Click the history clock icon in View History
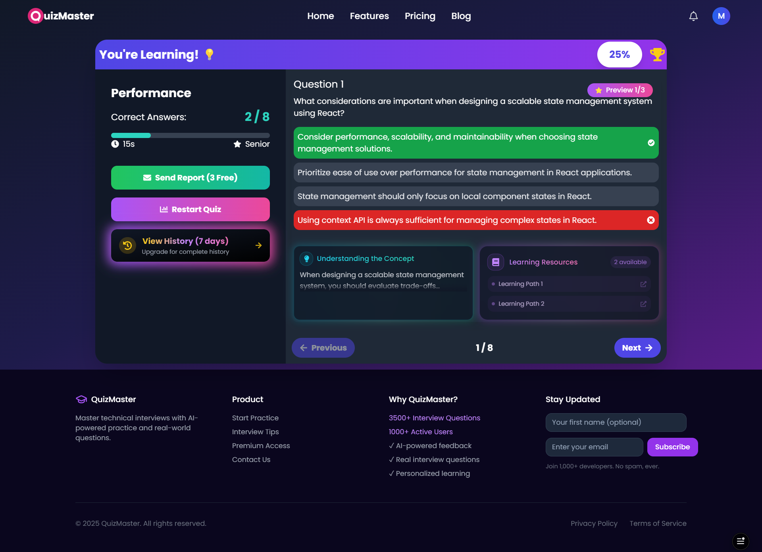 [127, 245]
